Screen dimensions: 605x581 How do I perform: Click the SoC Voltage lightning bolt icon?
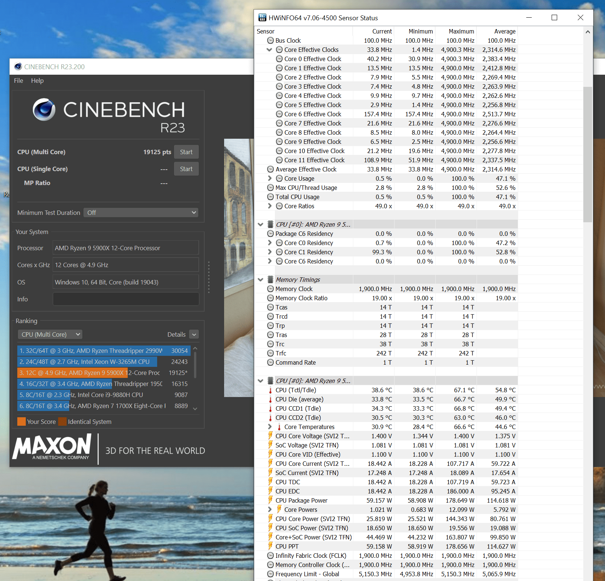270,445
